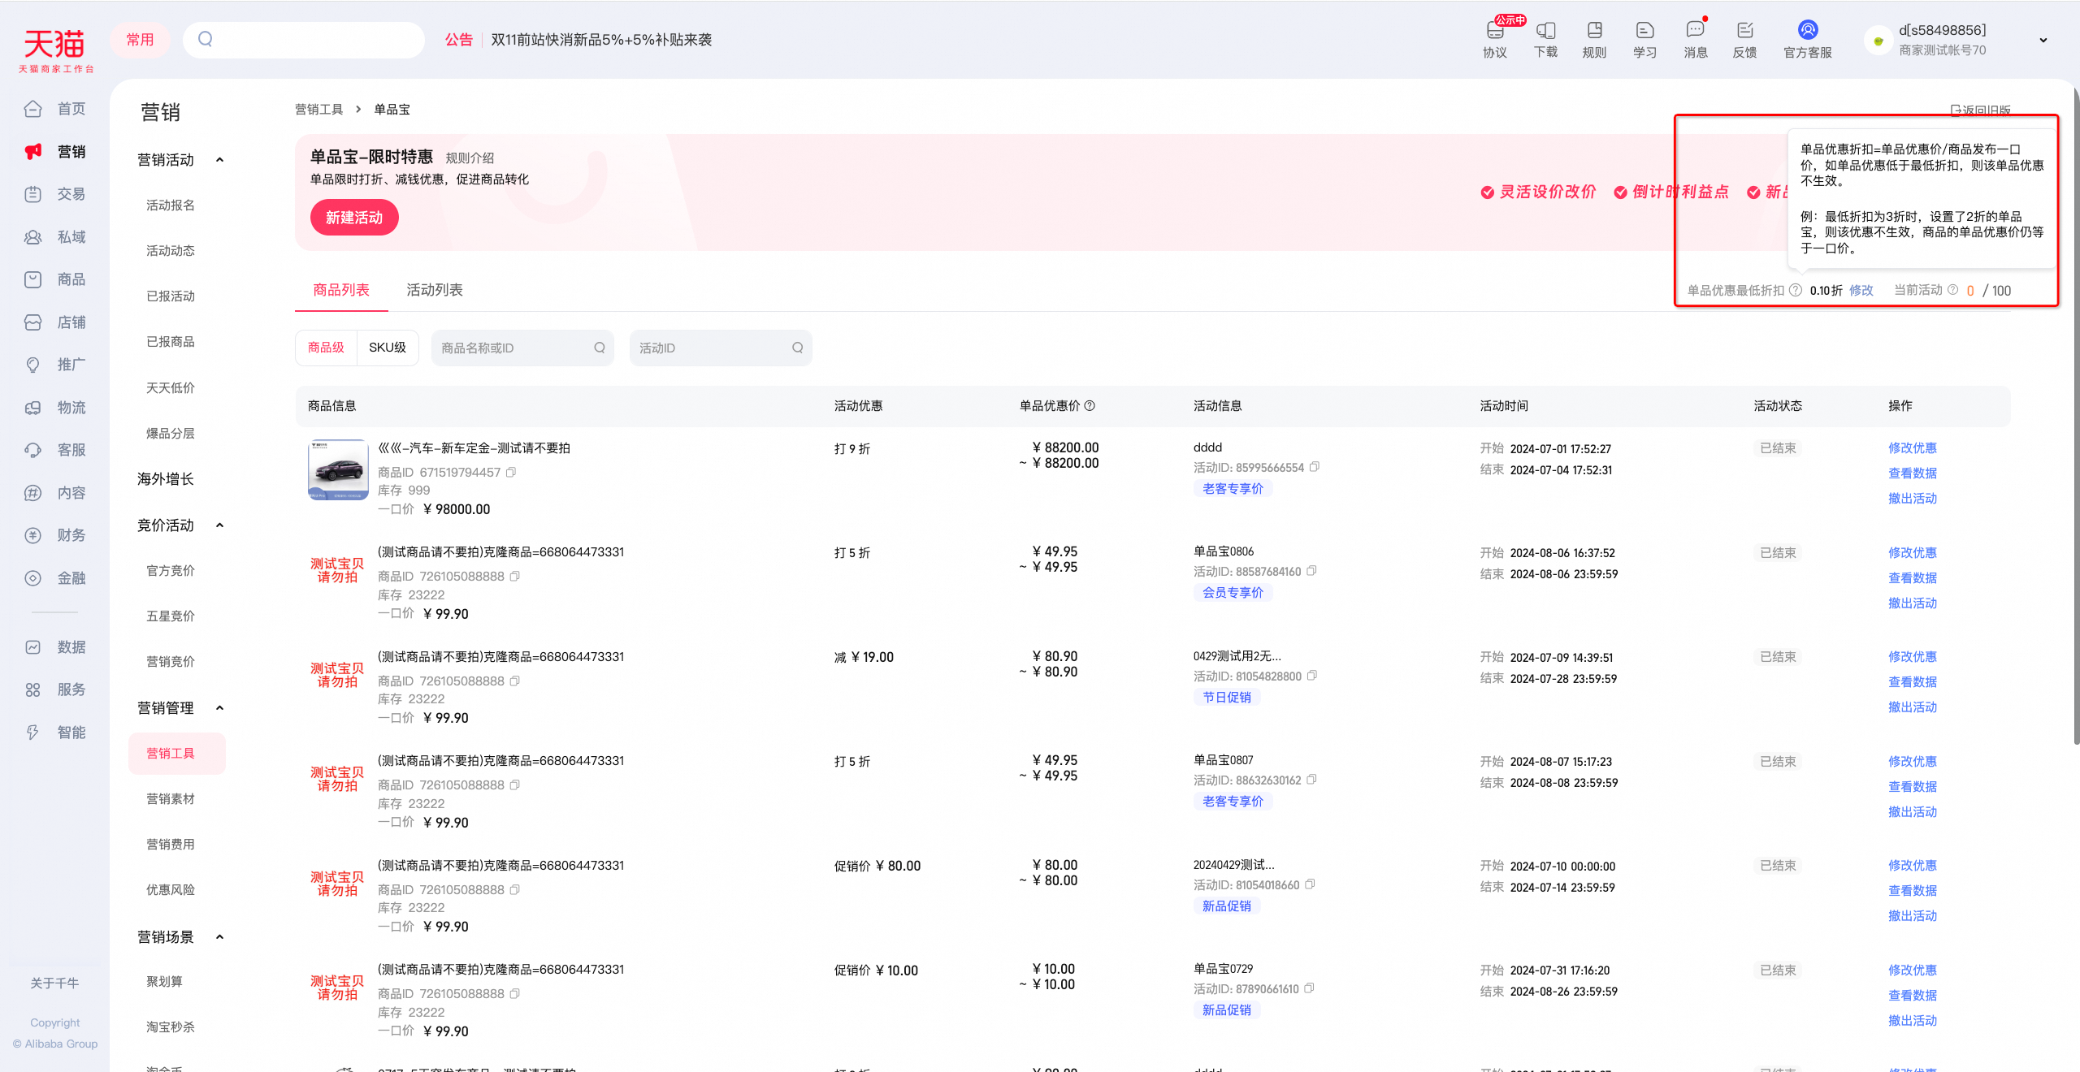2080x1072 pixels.
Task: Click 修改优惠 for 汽车-新车定金 row
Action: tap(1913, 448)
